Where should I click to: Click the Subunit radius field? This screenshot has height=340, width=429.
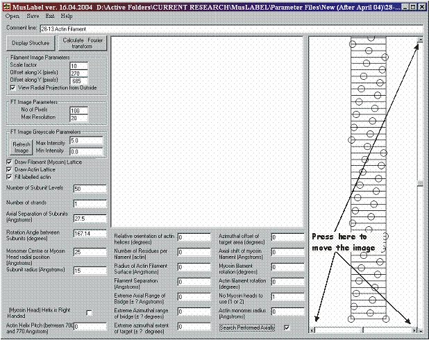pos(90,271)
